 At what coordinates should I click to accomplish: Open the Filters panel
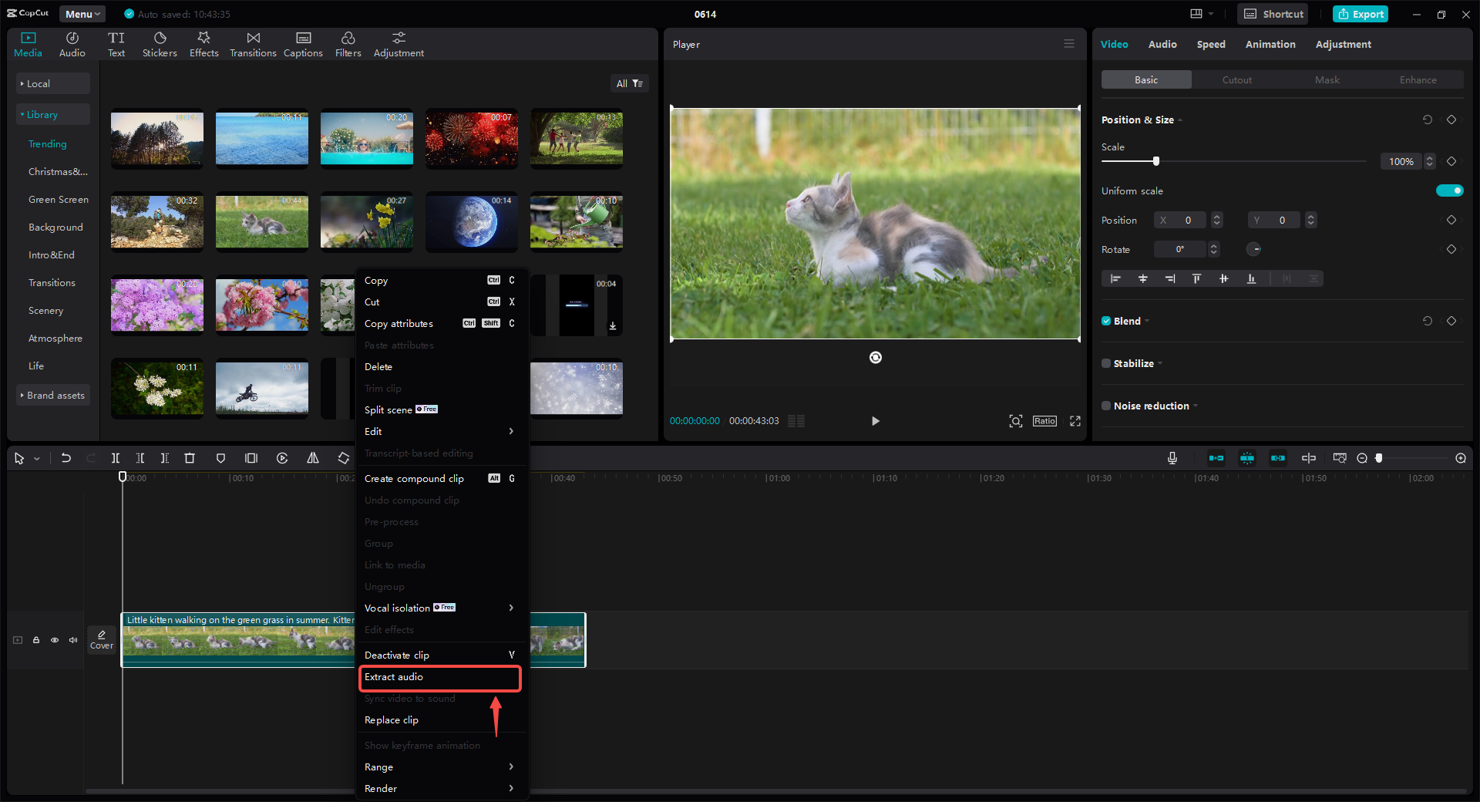(348, 44)
